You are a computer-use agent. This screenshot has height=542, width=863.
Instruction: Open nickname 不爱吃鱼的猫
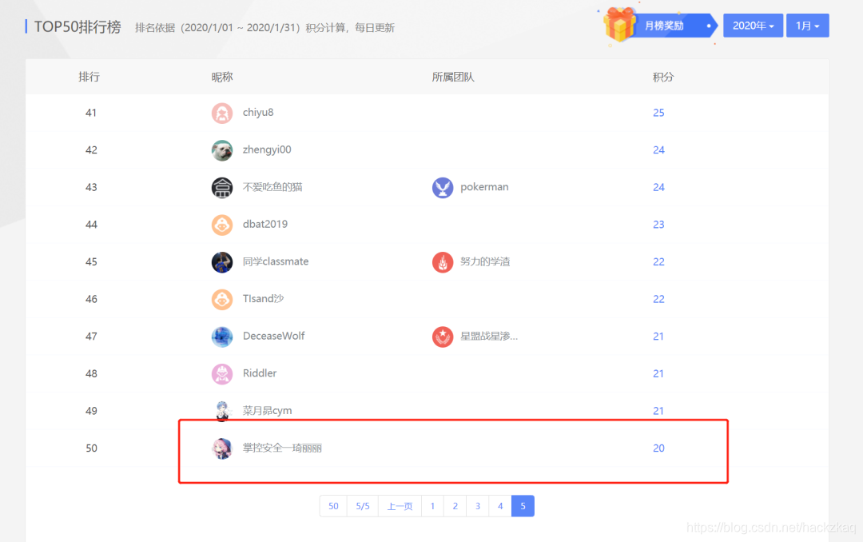point(272,187)
